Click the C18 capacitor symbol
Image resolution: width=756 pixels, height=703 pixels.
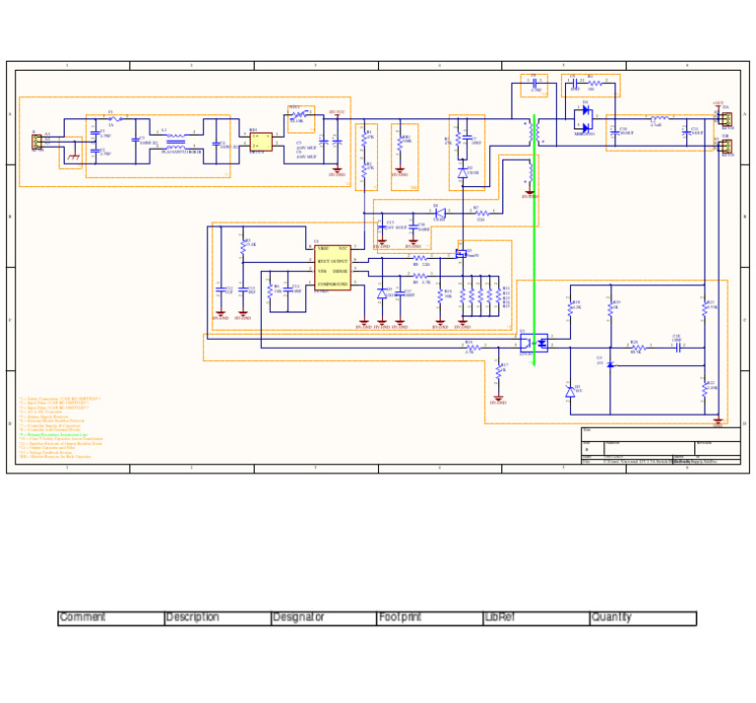coord(678,348)
